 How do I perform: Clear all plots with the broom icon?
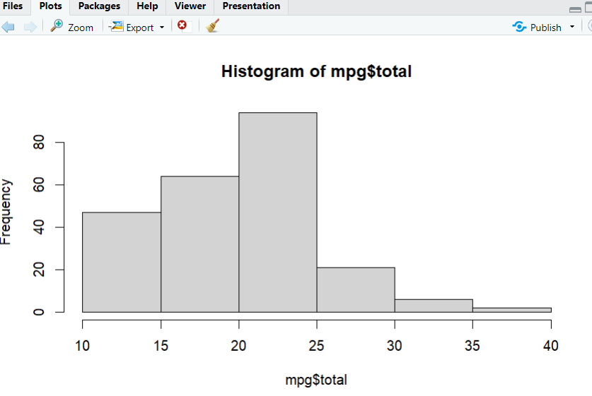pos(213,26)
